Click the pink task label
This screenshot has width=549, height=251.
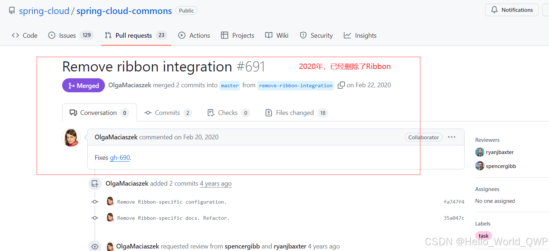tap(484, 236)
